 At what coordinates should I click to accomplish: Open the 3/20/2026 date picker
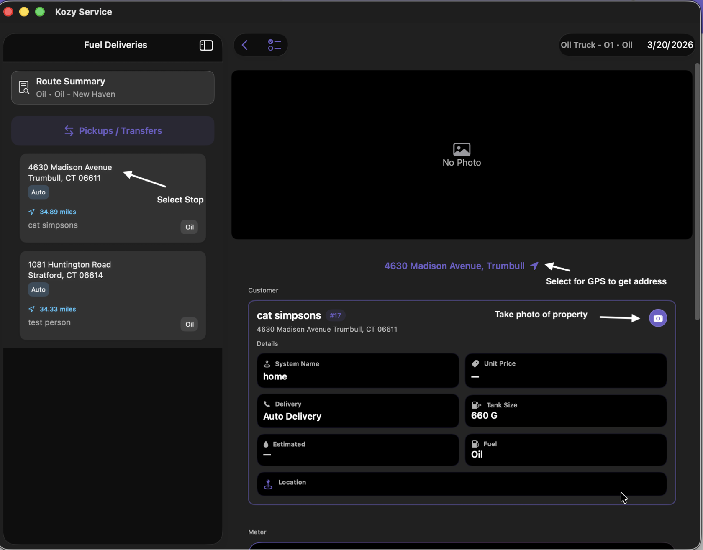pos(670,45)
